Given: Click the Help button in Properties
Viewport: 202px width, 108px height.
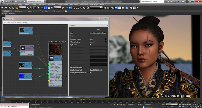Looking at the screenshot, I should point(98,30).
